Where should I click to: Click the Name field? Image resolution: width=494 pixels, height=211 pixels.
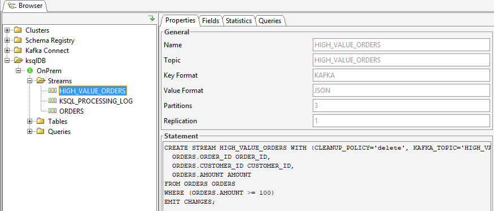click(401, 45)
